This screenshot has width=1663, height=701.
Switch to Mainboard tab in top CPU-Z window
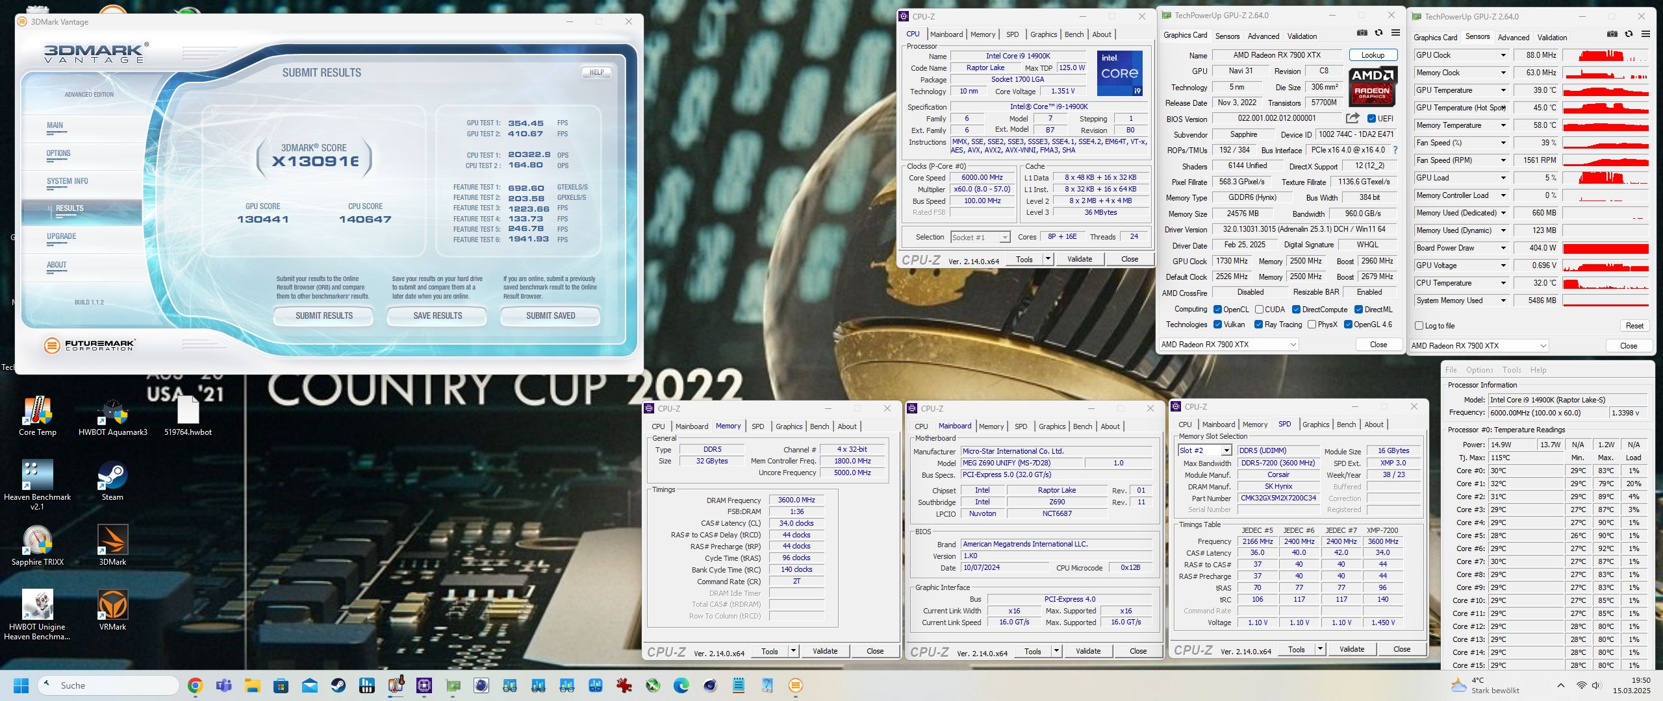pyautogui.click(x=946, y=34)
